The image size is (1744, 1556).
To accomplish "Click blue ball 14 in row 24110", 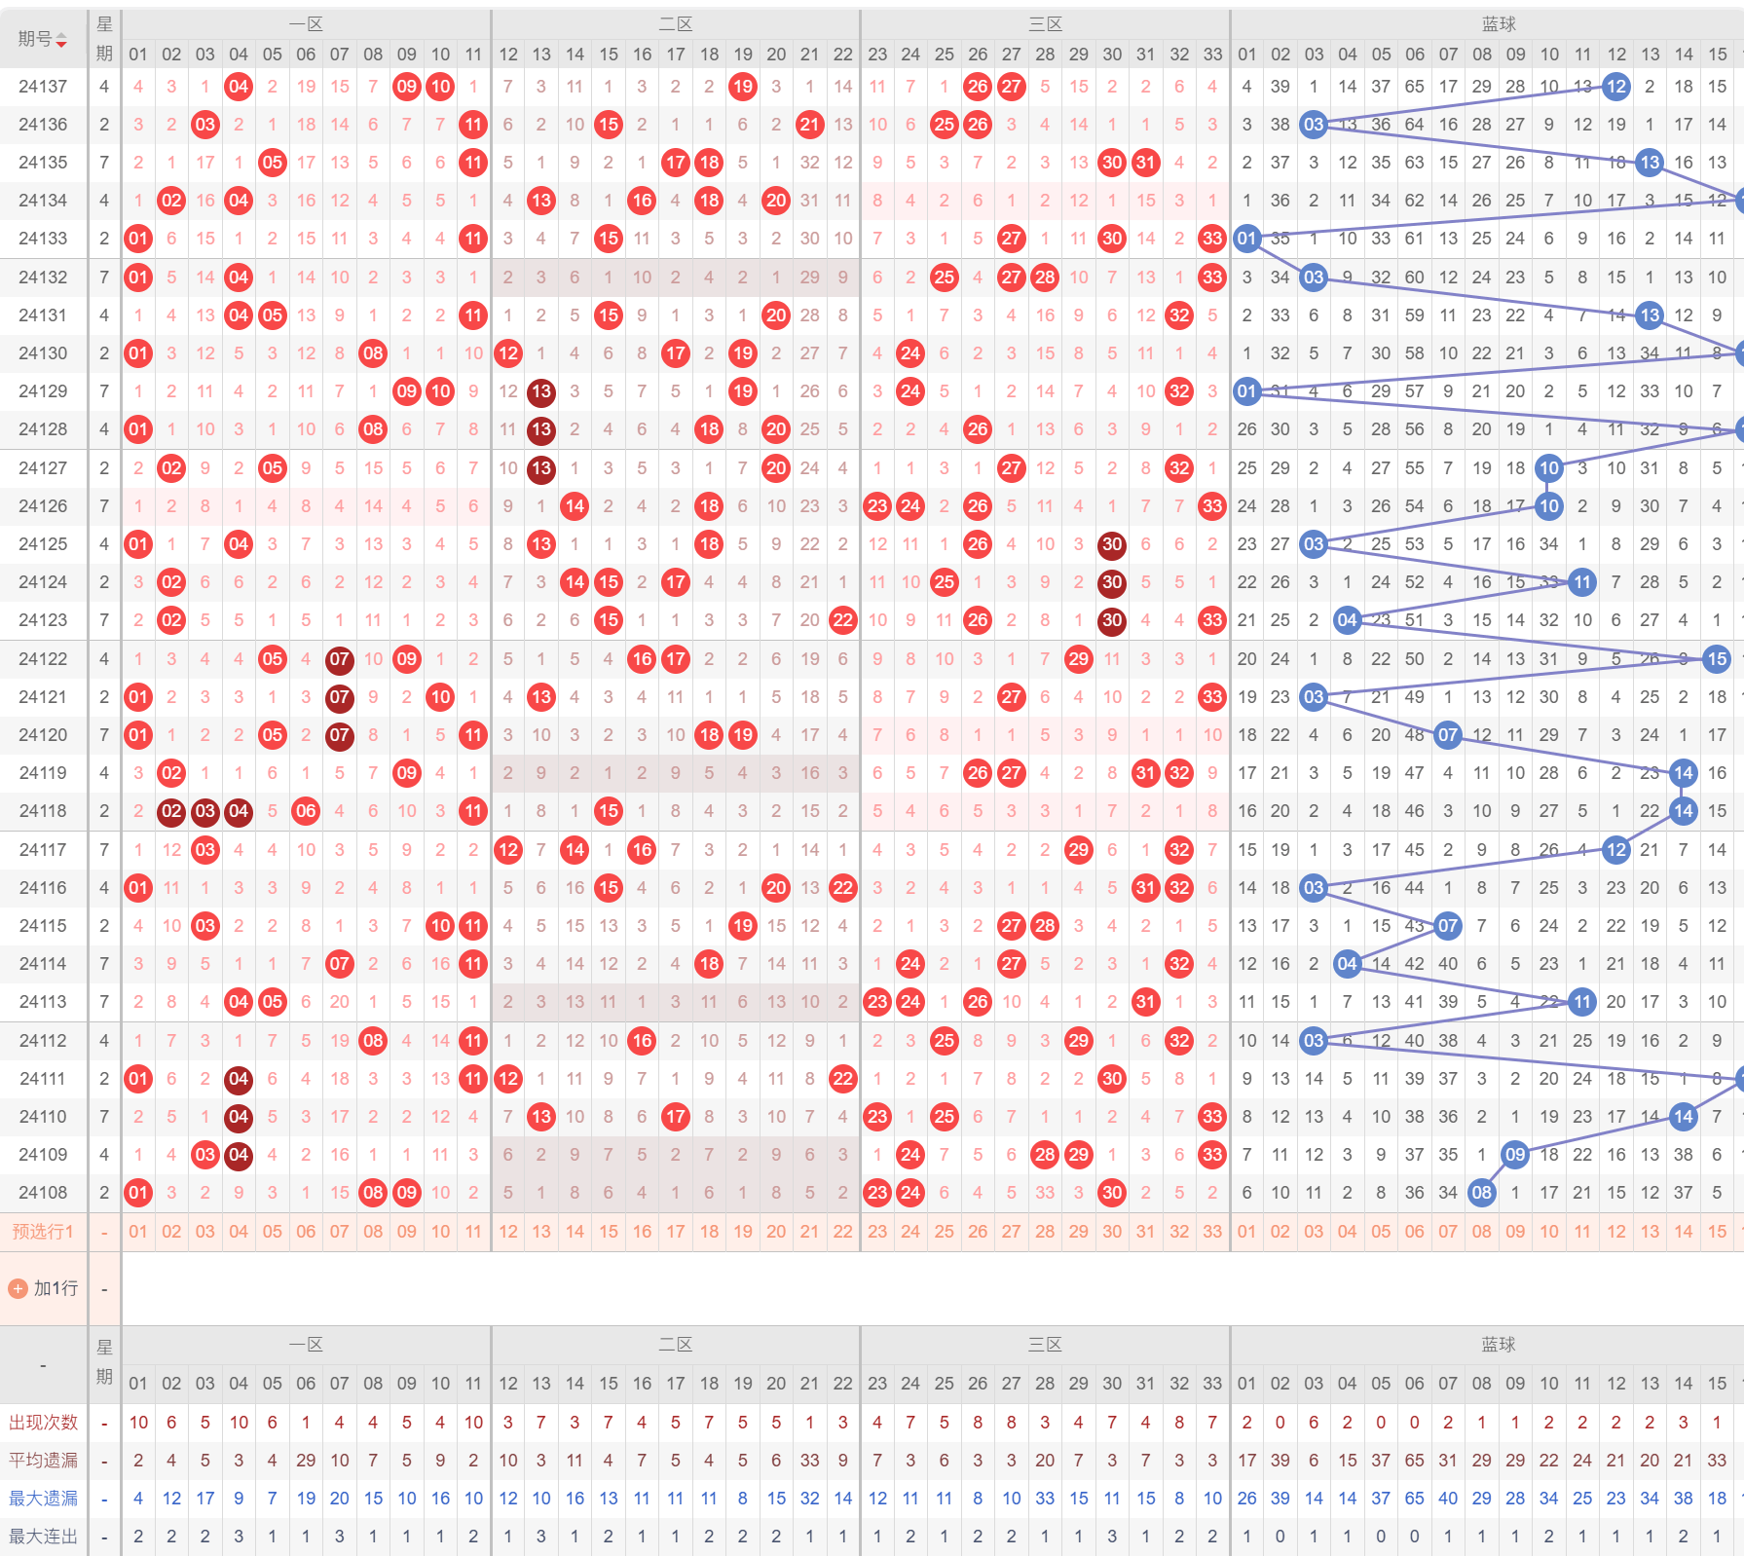I will pos(1684,1117).
